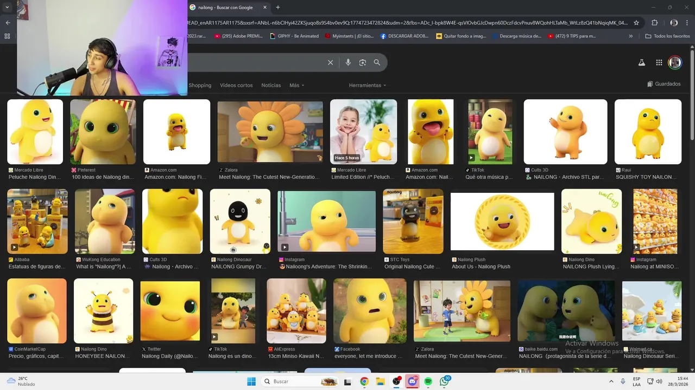
Task: Open the Myinstants bookmark
Action: tap(349, 36)
